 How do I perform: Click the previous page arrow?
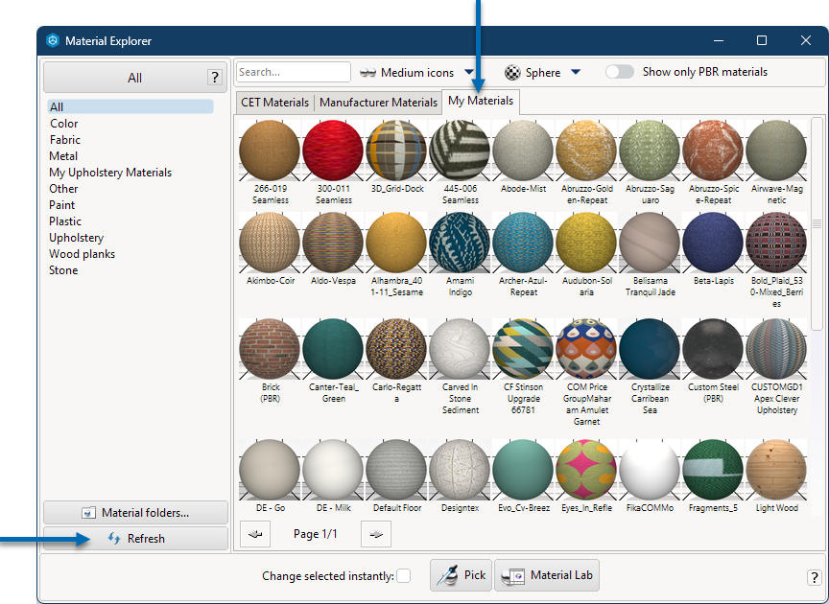coord(254,533)
